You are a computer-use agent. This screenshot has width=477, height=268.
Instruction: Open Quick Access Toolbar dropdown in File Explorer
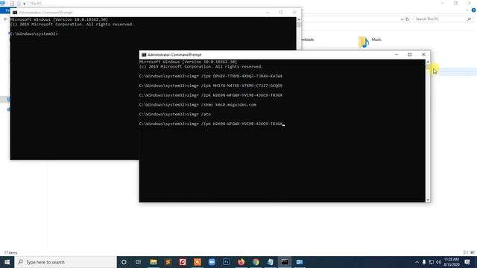pyautogui.click(x=24, y=4)
